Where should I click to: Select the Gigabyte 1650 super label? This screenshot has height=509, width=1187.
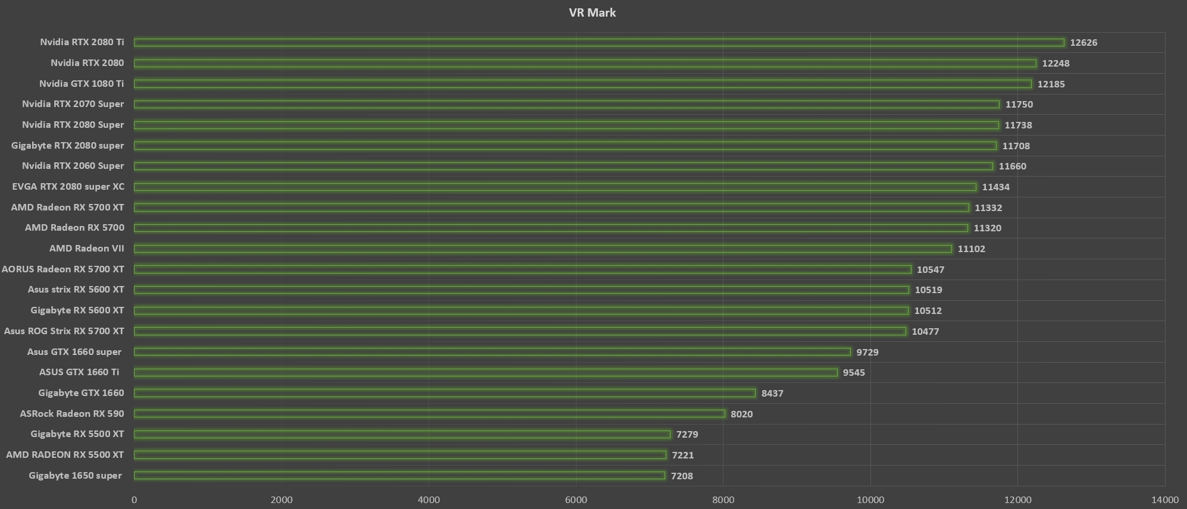[76, 476]
